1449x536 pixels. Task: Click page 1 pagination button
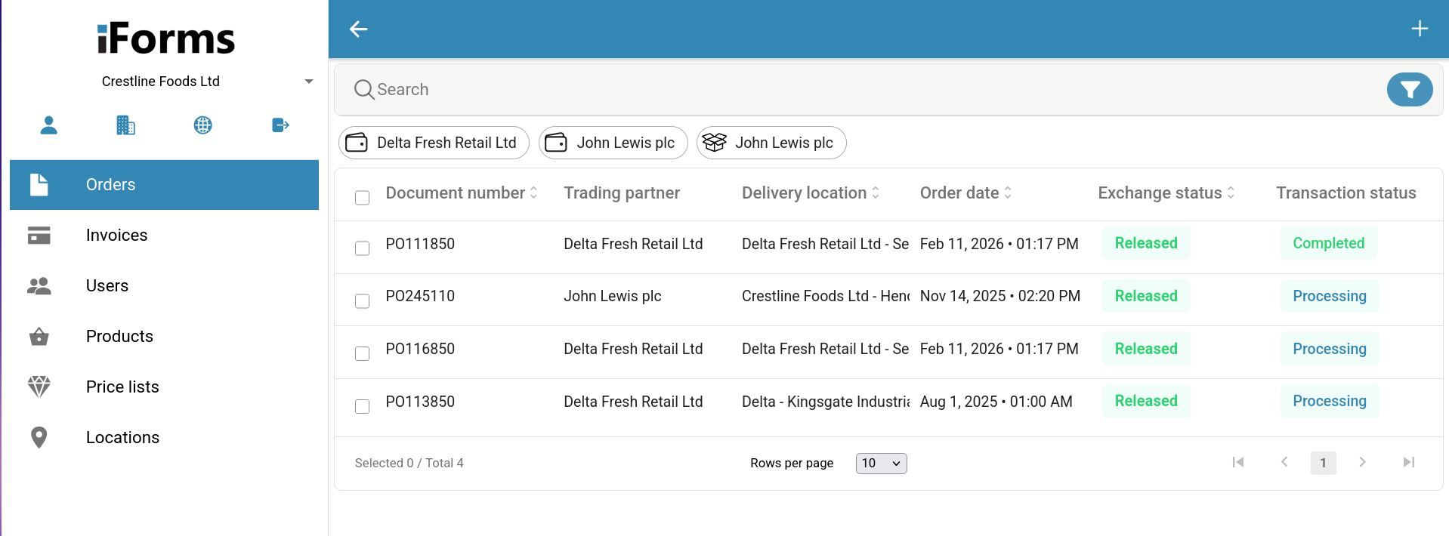click(x=1323, y=463)
